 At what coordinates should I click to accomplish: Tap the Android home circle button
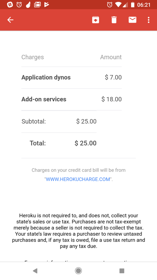click(78, 271)
